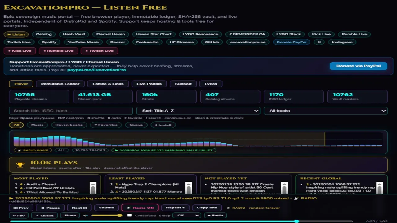397x223 pixels.
Task: Open the paypal.me/ExcavationPro link
Action: (96, 70)
